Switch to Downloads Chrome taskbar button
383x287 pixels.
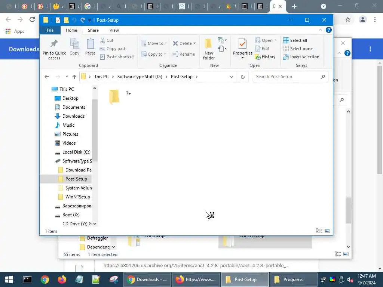[147, 280]
